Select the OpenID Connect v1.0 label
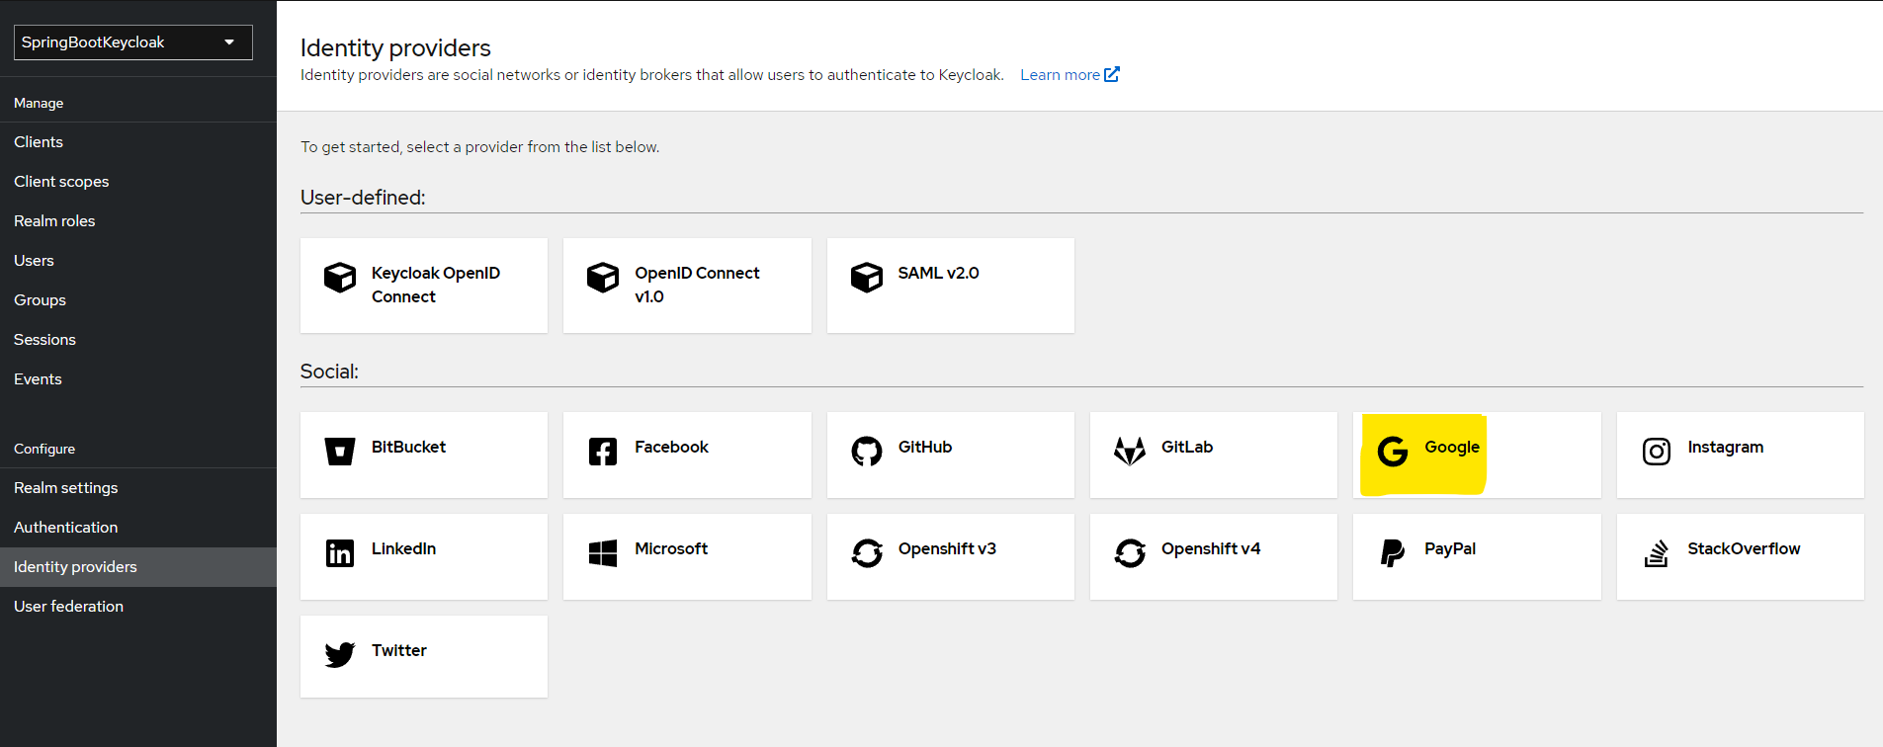1883x747 pixels. pyautogui.click(x=697, y=285)
